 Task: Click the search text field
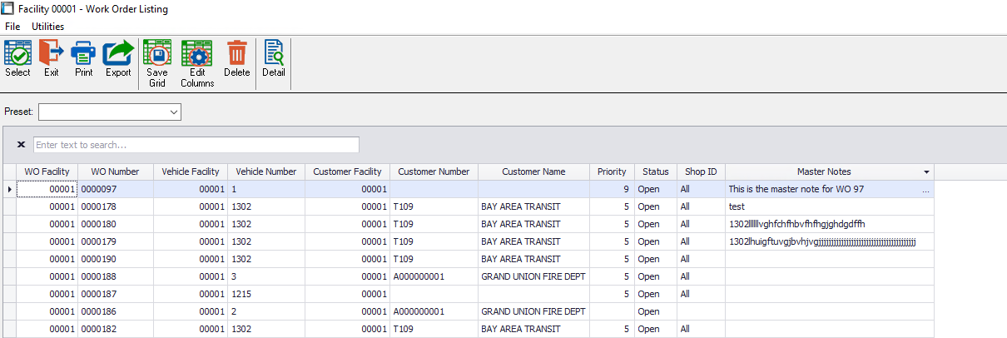pyautogui.click(x=196, y=145)
